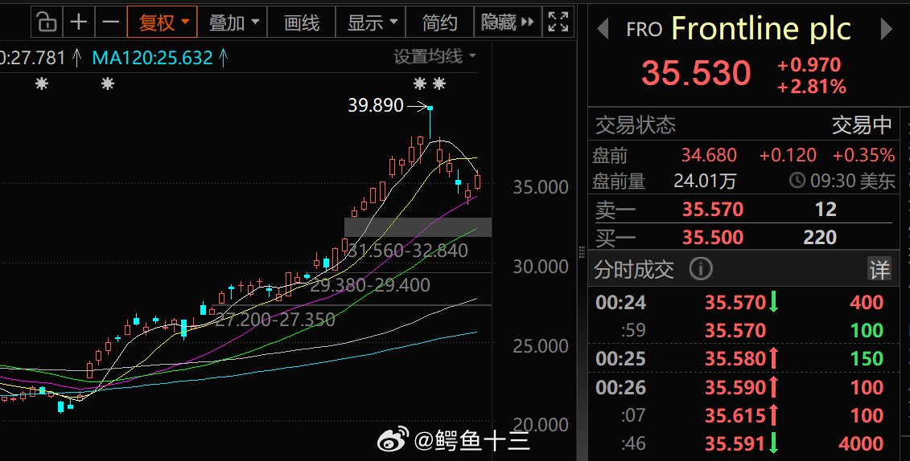Zoom in with the plus button
Screen dimensions: 910x461
coord(78,22)
